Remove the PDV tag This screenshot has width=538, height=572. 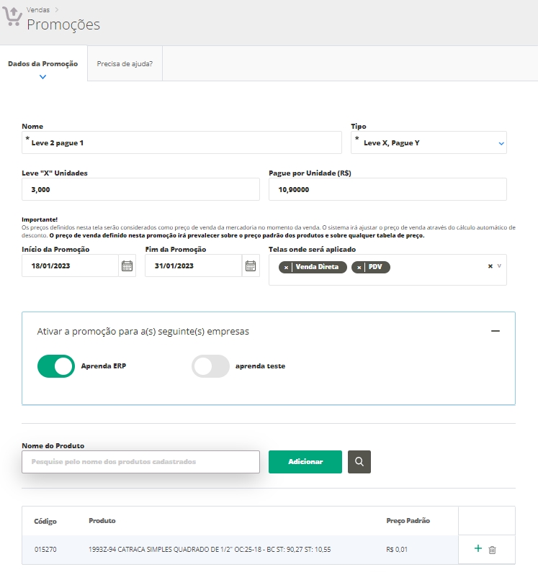[359, 267]
